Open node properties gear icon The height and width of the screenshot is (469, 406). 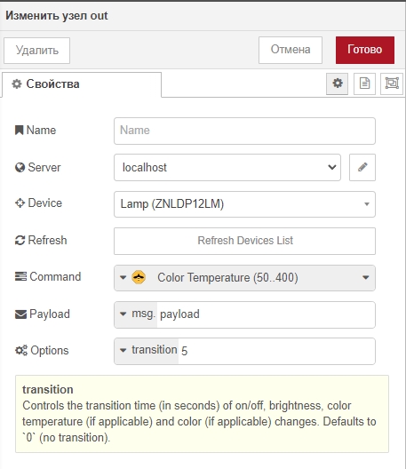pos(337,83)
